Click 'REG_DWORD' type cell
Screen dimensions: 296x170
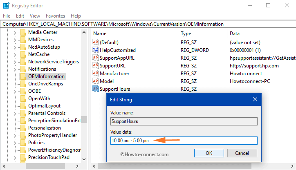tap(195, 50)
